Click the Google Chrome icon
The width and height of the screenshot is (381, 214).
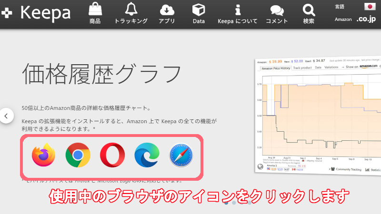coord(78,156)
